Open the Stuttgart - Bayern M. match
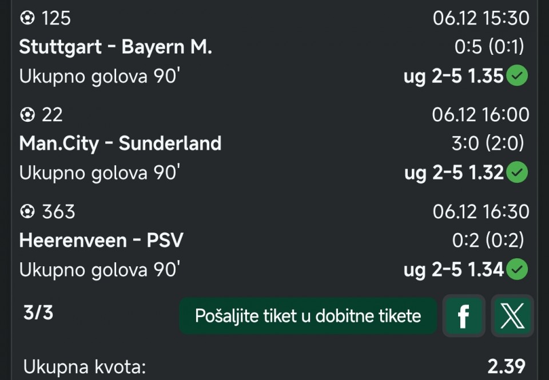Viewport: 549px width, 380px height. [x=116, y=47]
